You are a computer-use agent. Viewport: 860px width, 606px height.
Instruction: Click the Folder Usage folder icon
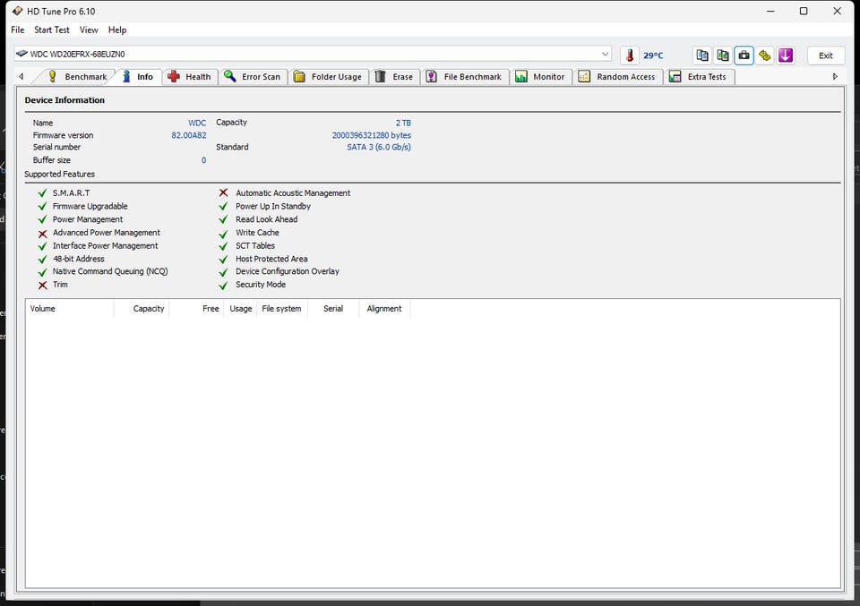pyautogui.click(x=299, y=77)
